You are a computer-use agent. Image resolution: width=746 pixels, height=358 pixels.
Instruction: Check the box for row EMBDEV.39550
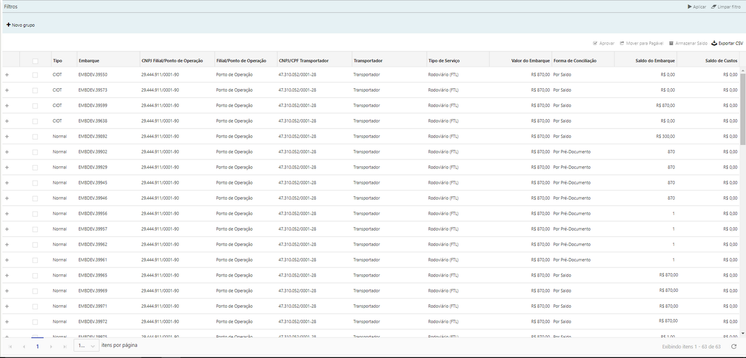[x=35, y=75]
